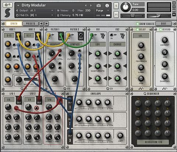Screen dimensions: 177x152
Task: Toggle the checkbox under OSC modules
Action: [x=22, y=88]
